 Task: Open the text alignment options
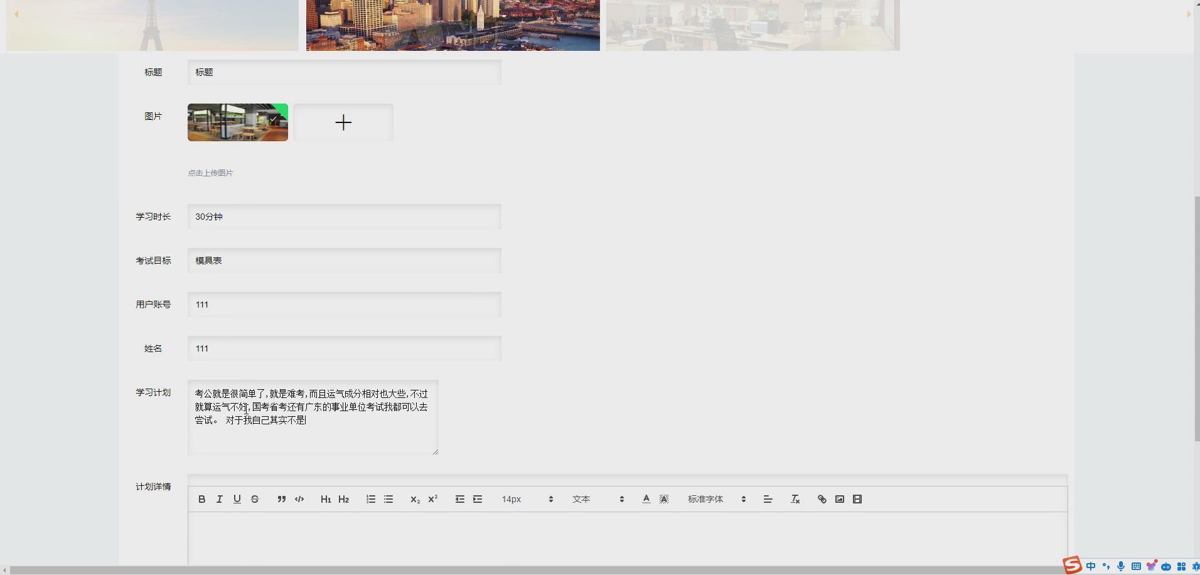pos(768,499)
